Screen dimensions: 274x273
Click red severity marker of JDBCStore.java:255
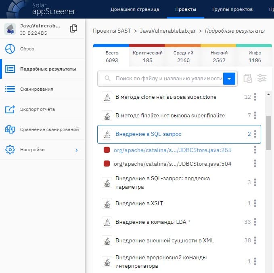click(107, 150)
